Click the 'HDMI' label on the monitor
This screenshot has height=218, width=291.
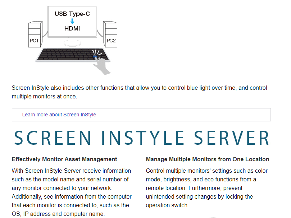point(72,28)
